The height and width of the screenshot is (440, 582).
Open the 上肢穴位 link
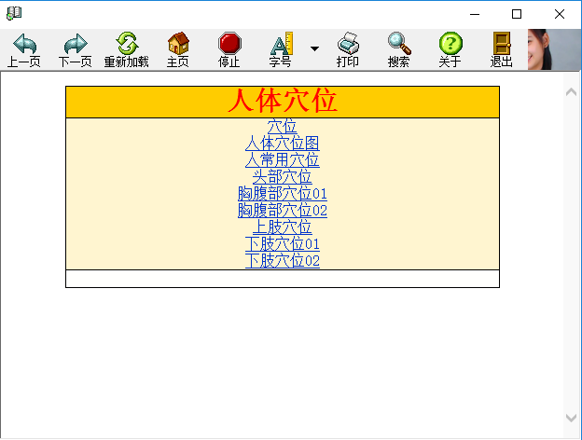[x=282, y=227]
